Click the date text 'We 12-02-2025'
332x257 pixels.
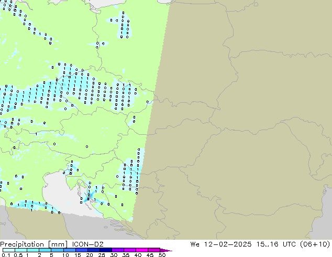point(221,244)
